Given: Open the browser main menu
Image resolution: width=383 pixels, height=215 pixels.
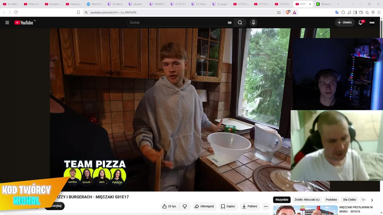Looking at the screenshot, I should [x=379, y=12].
